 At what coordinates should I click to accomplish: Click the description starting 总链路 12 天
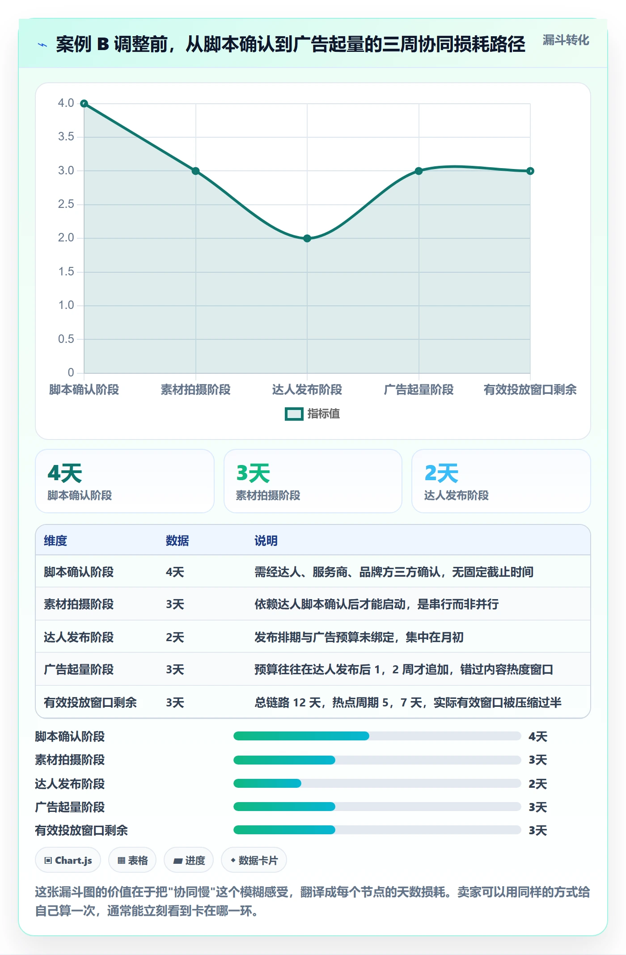(408, 702)
